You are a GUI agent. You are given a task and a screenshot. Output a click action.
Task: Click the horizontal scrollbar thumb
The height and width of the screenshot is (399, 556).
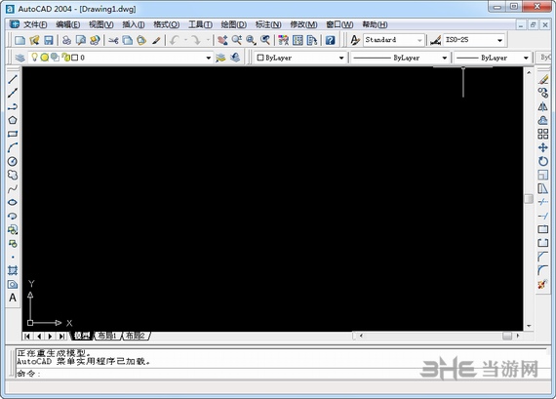[507, 336]
